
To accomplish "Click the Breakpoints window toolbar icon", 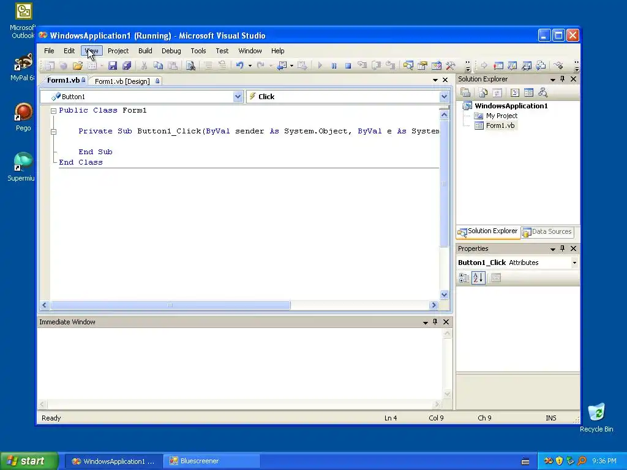I will (x=498, y=65).
